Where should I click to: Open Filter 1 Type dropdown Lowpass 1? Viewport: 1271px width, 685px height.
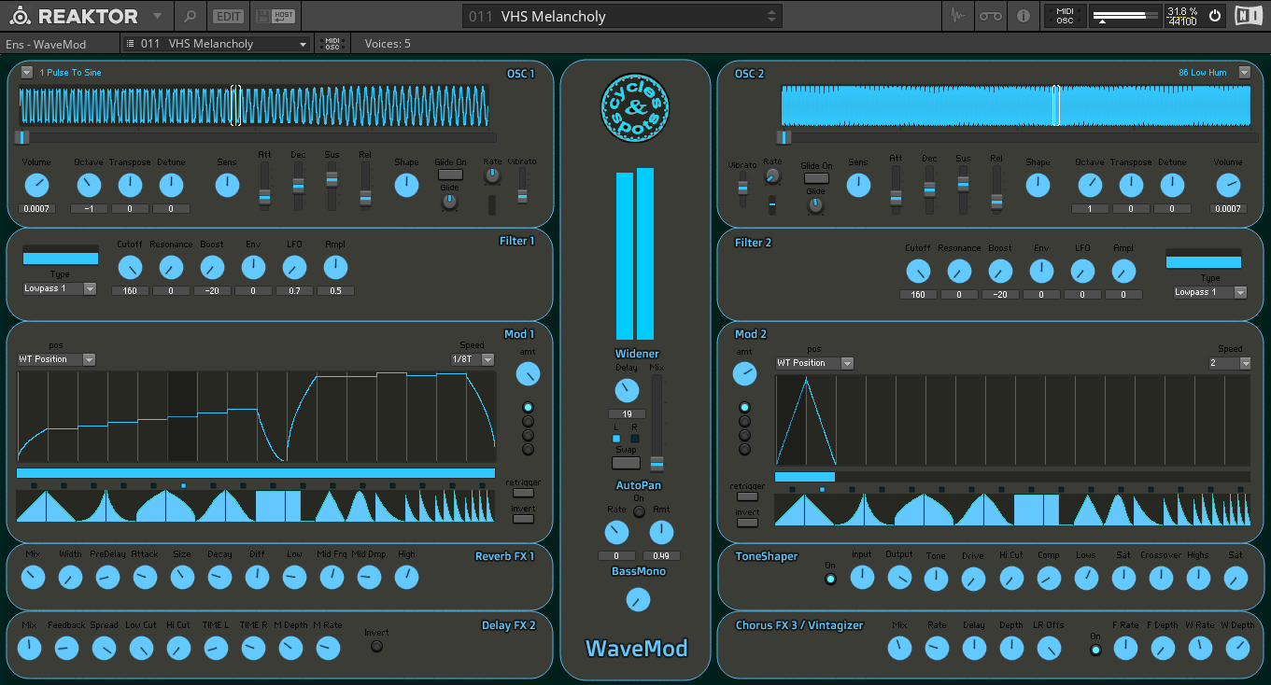[x=60, y=289]
